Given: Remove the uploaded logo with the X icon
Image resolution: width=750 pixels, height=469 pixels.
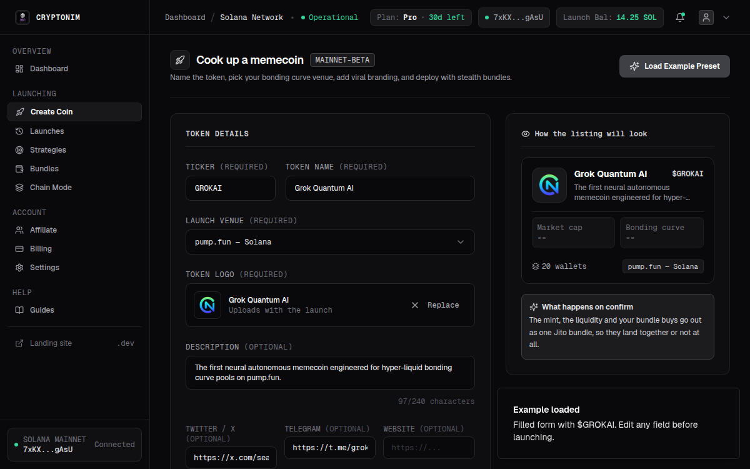Looking at the screenshot, I should [x=415, y=305].
